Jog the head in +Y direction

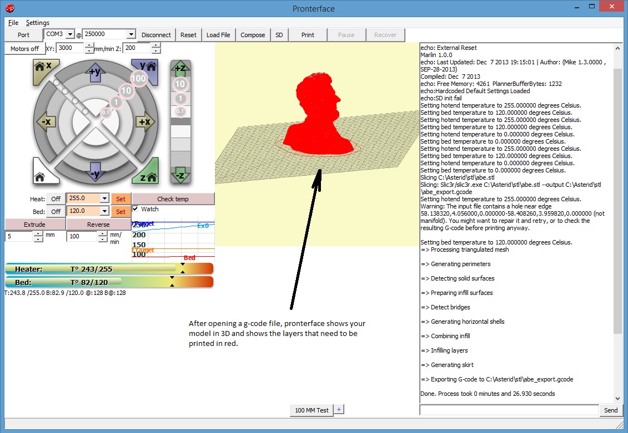click(x=96, y=73)
